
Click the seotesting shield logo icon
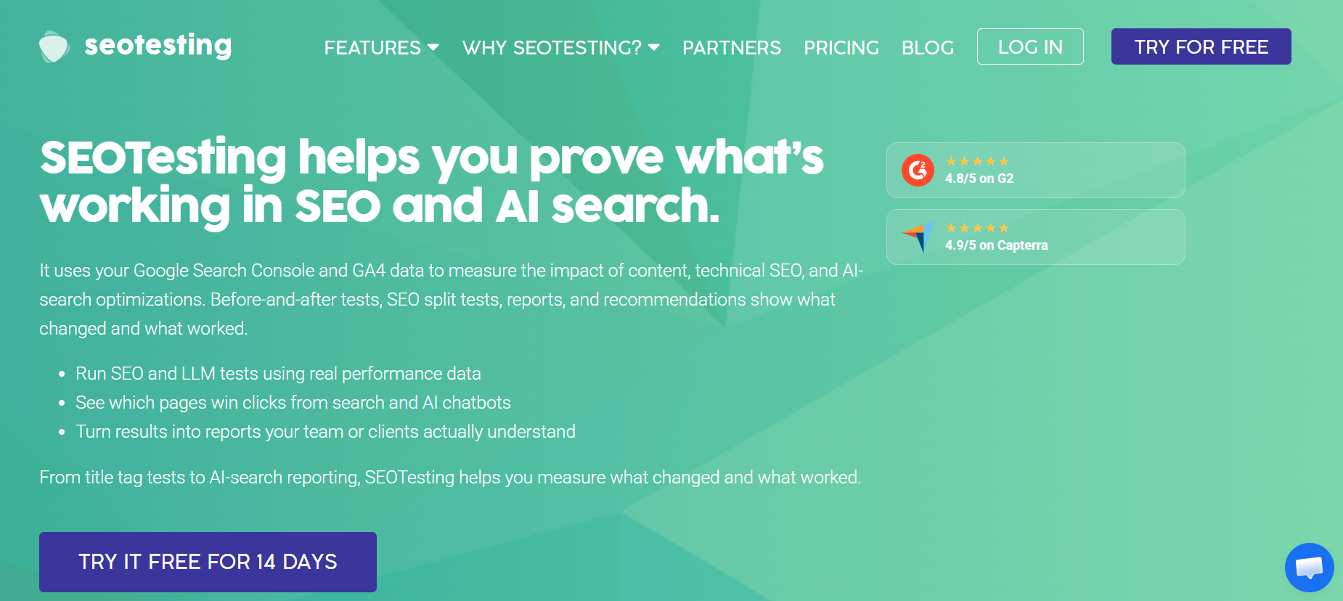point(54,46)
